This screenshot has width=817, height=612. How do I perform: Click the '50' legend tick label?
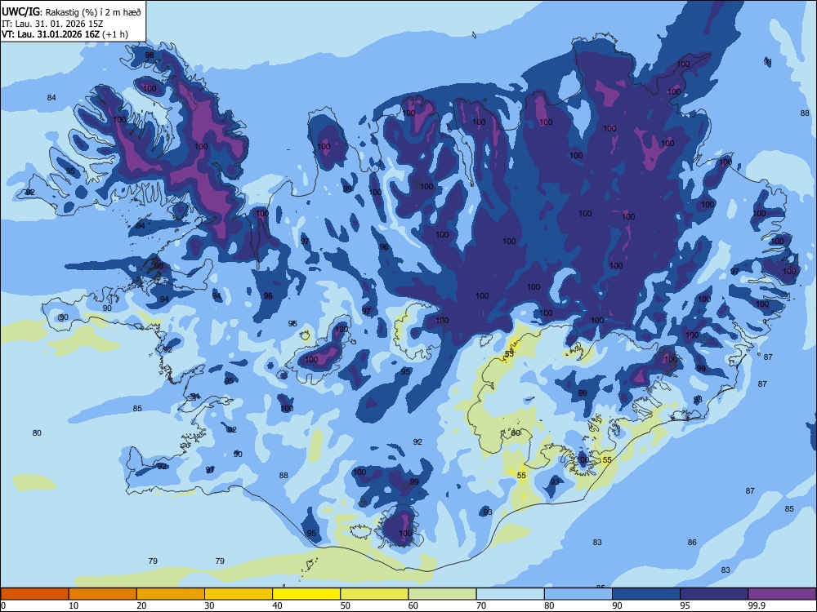click(346, 605)
